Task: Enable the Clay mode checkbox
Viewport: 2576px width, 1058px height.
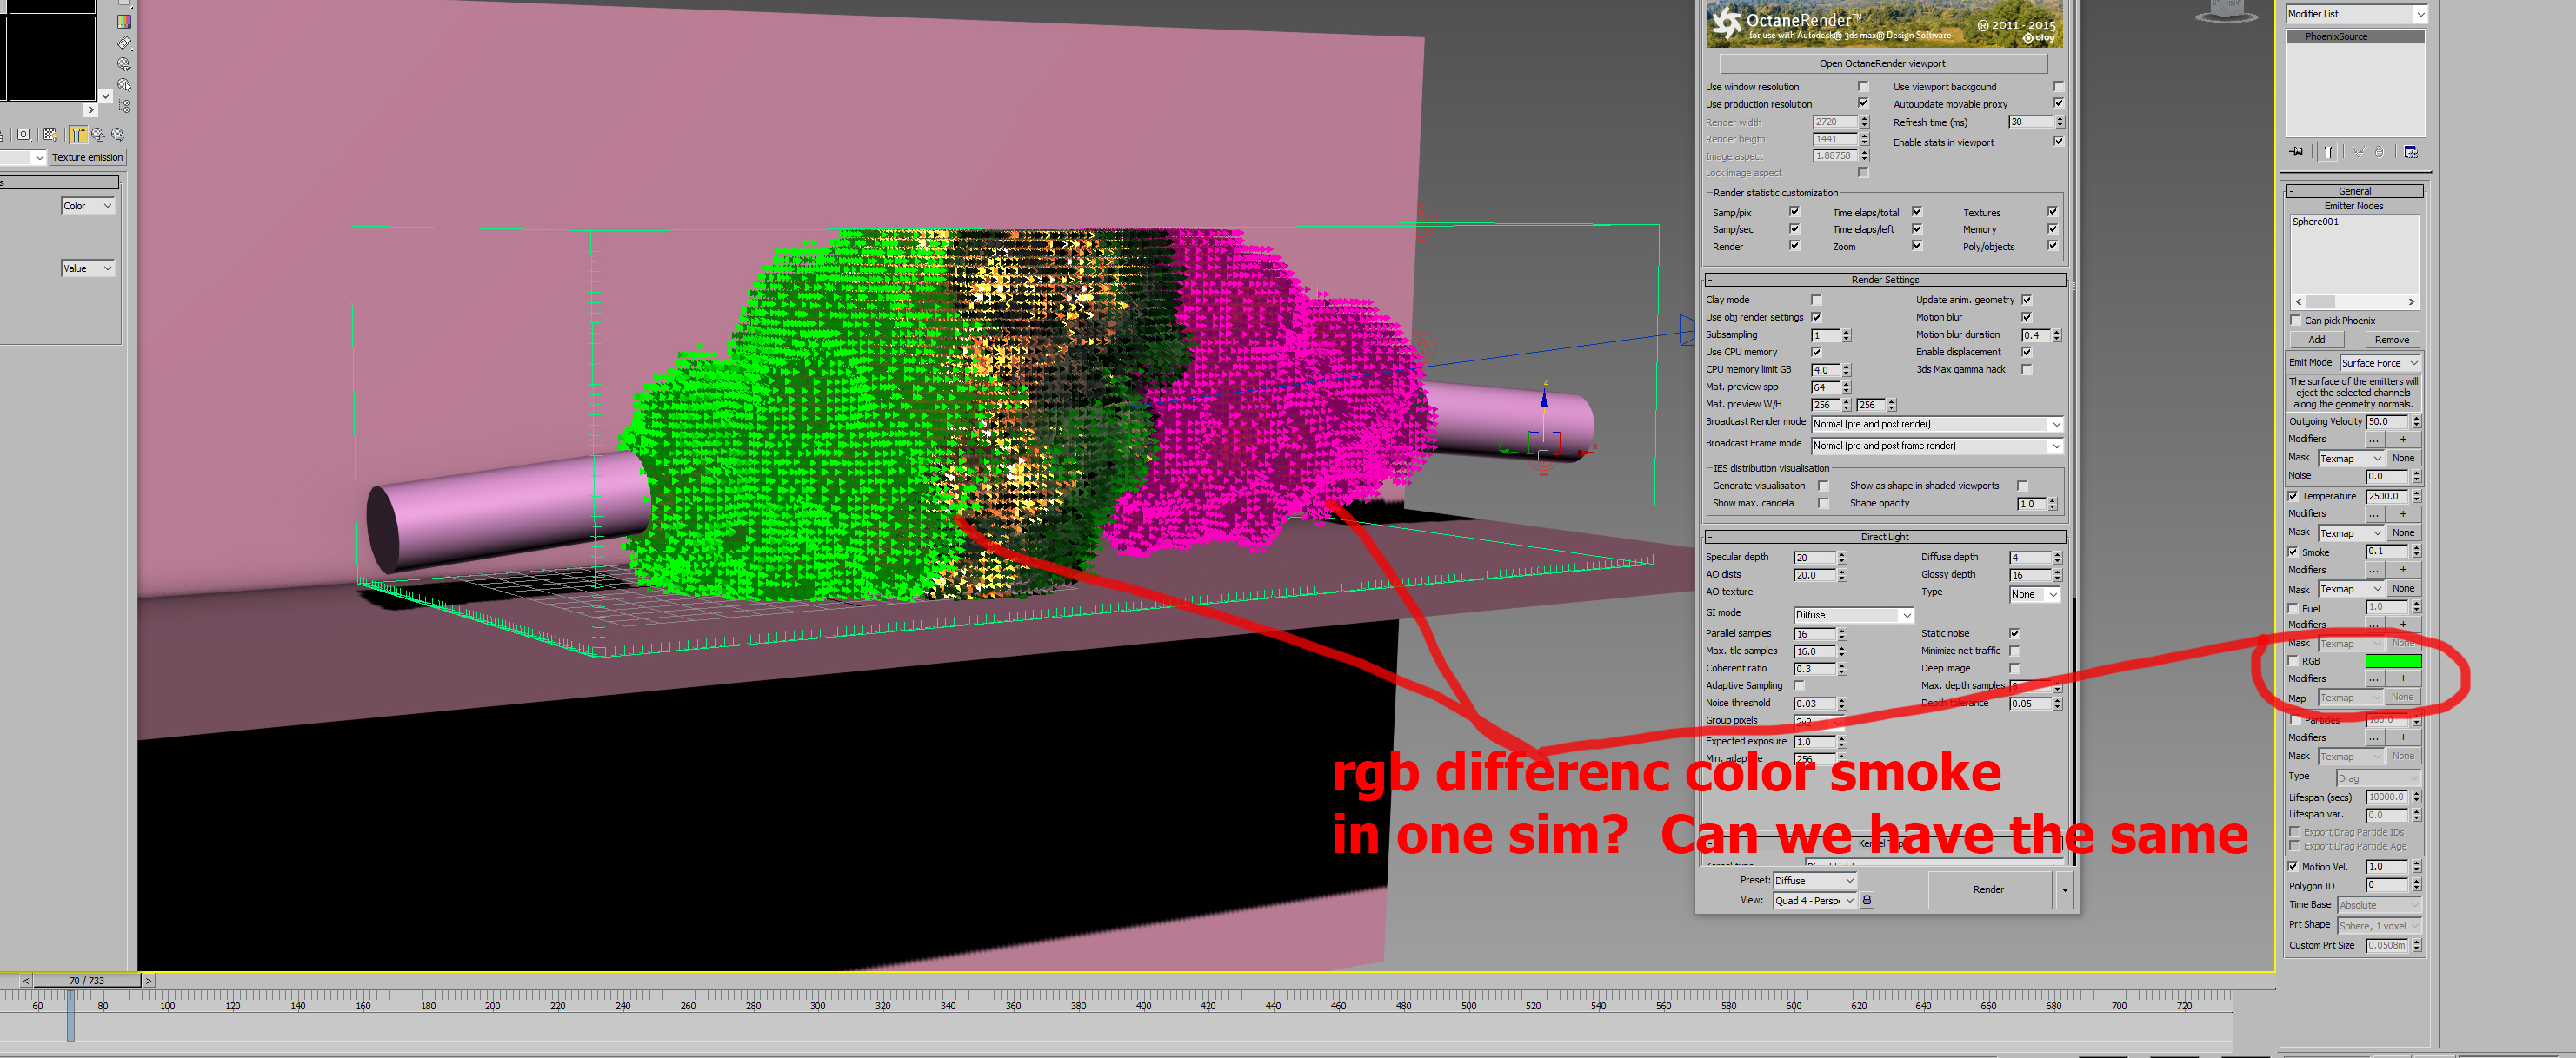Action: (1816, 300)
